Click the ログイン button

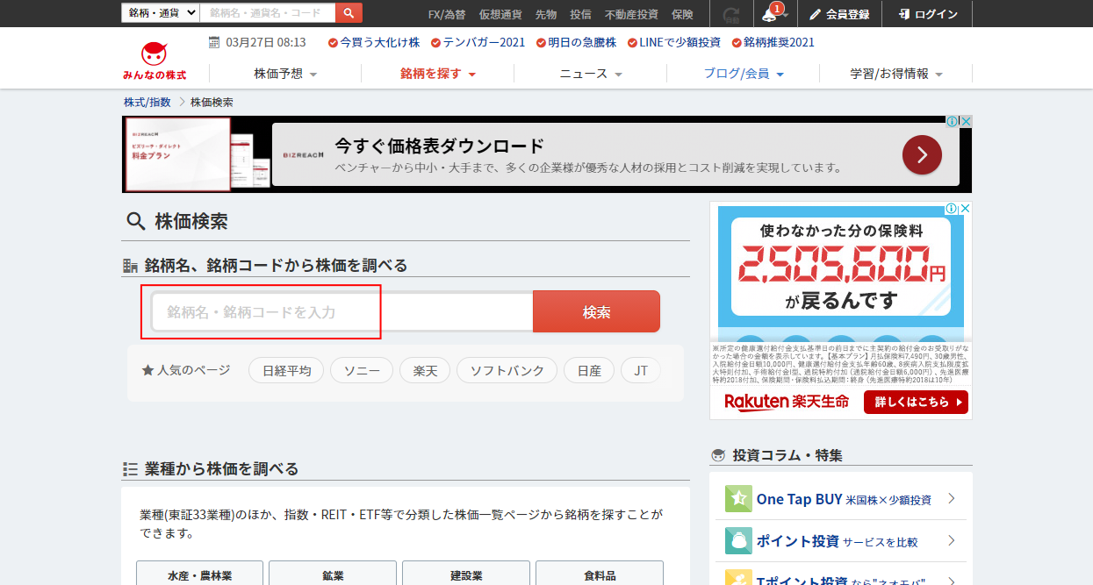coord(928,14)
